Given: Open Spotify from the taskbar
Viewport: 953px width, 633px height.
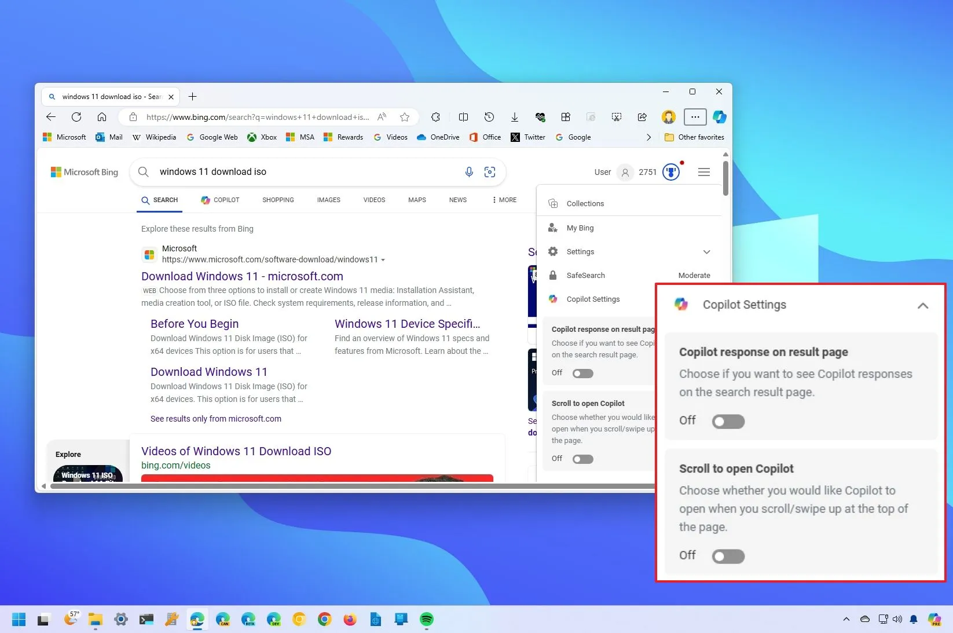Looking at the screenshot, I should (x=426, y=619).
